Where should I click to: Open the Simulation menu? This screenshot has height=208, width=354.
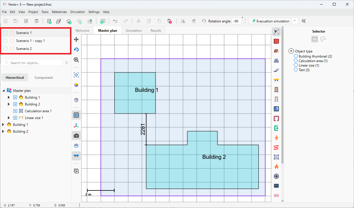point(77,12)
